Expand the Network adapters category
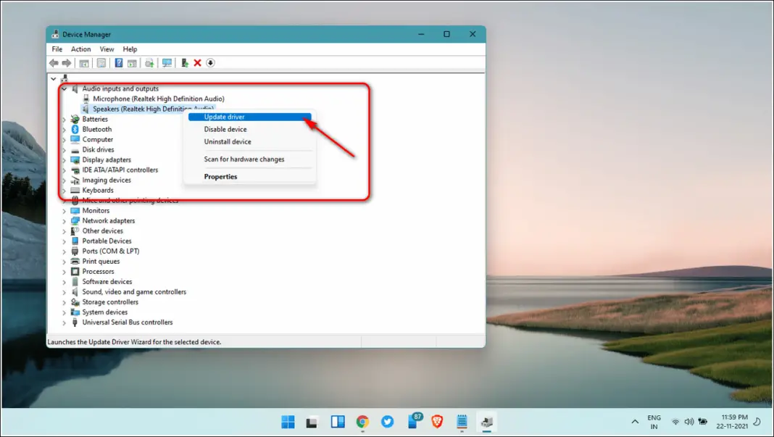 (64, 220)
